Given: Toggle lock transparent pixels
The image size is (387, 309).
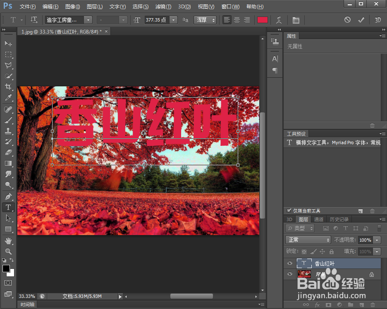Looking at the screenshot, I should click(304, 252).
